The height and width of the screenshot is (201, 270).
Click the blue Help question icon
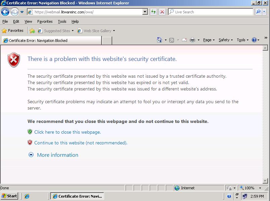pos(254,40)
